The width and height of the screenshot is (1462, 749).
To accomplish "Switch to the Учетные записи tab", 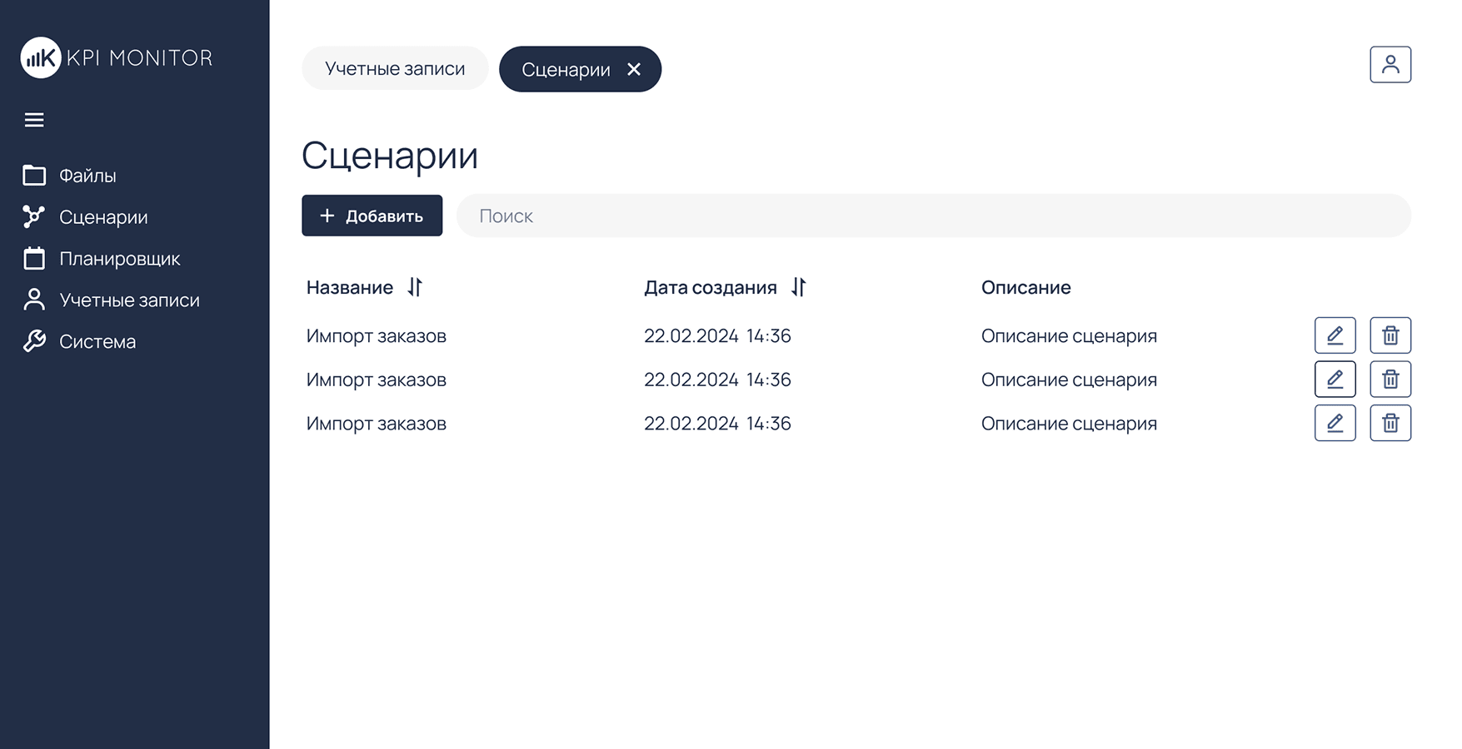I will pos(395,68).
